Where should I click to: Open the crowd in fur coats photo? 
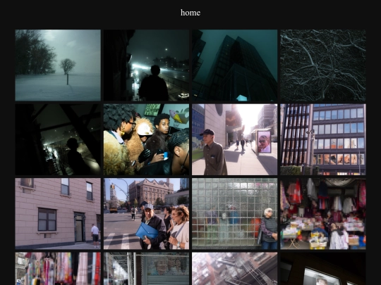pos(146,139)
